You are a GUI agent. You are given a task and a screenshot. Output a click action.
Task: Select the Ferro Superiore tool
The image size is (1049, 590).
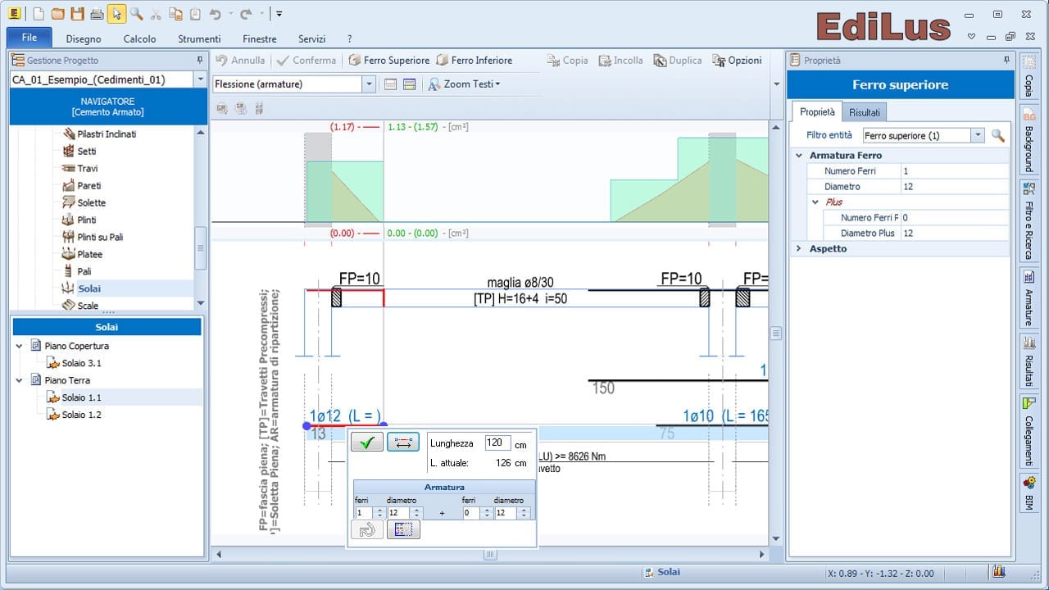(x=389, y=60)
